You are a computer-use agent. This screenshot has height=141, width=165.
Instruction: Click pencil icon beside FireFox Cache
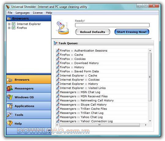coord(58,55)
